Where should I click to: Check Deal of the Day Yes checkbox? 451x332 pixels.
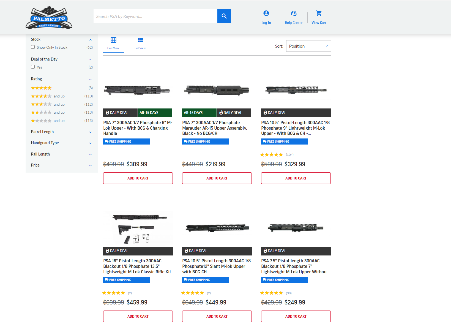(x=33, y=67)
